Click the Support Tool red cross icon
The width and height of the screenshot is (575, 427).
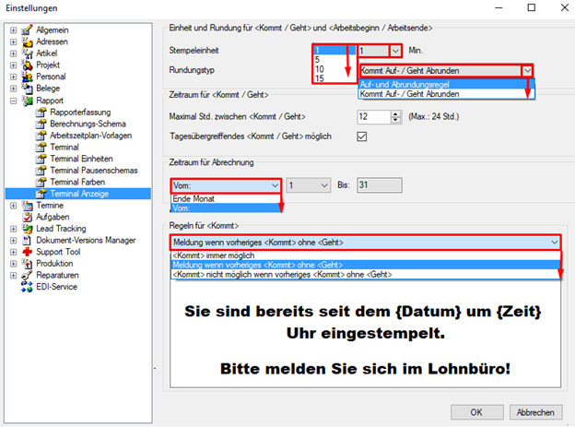27,252
